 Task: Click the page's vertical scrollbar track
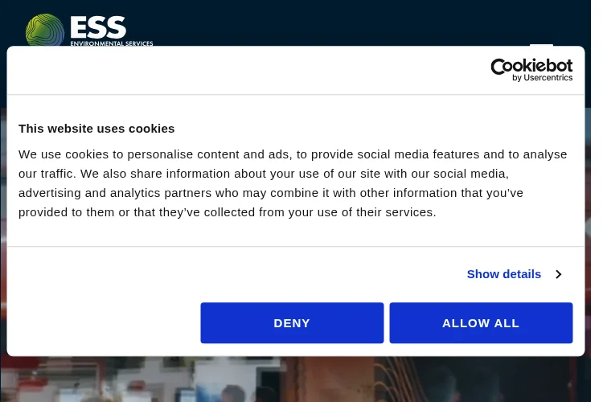tap(597, 201)
